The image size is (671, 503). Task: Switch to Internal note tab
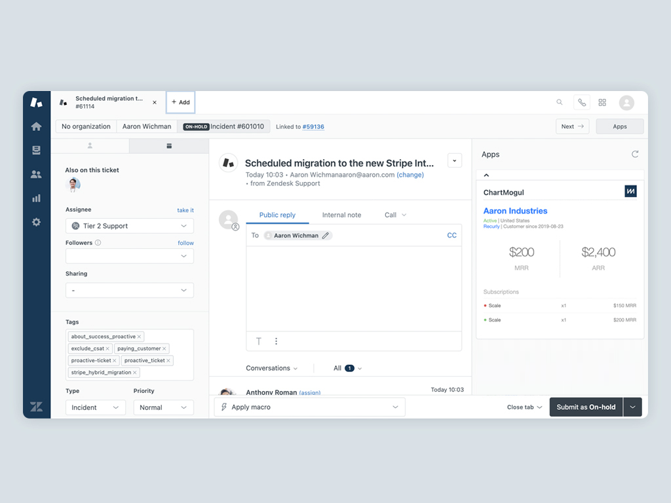(341, 215)
